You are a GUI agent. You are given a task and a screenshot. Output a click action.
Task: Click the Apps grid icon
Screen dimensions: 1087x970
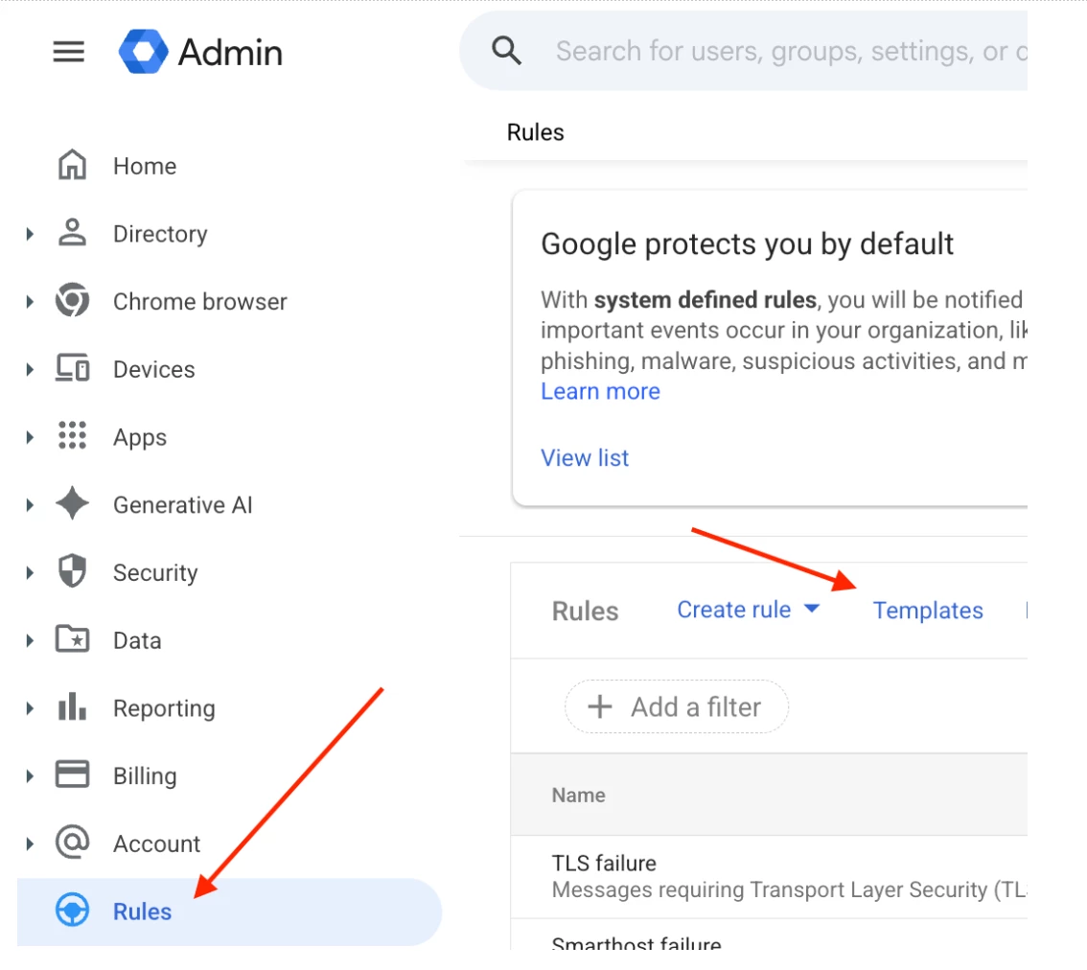point(72,436)
